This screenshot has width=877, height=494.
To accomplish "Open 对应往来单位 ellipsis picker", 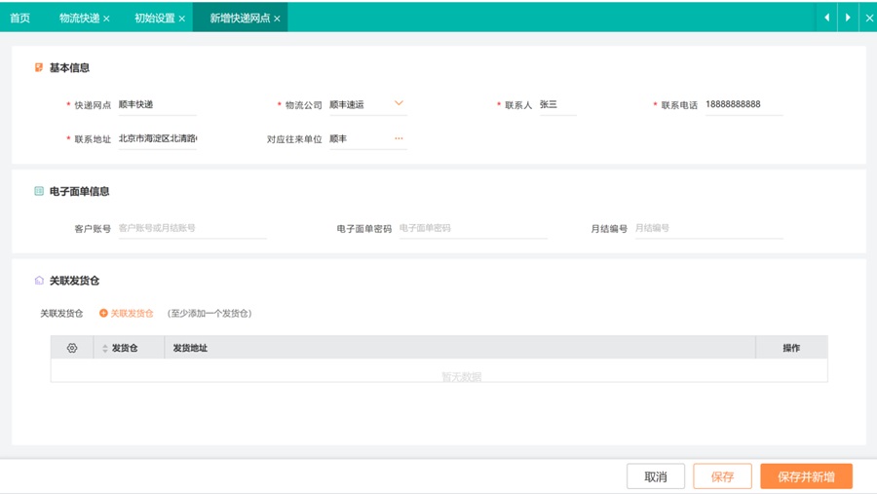I will pyautogui.click(x=399, y=138).
